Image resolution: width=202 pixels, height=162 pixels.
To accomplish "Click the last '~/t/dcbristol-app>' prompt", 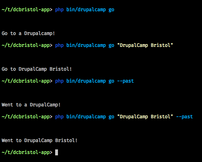I will 27,153.
